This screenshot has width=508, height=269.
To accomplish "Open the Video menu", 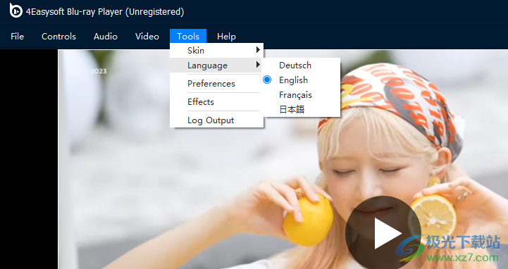I will 147,36.
